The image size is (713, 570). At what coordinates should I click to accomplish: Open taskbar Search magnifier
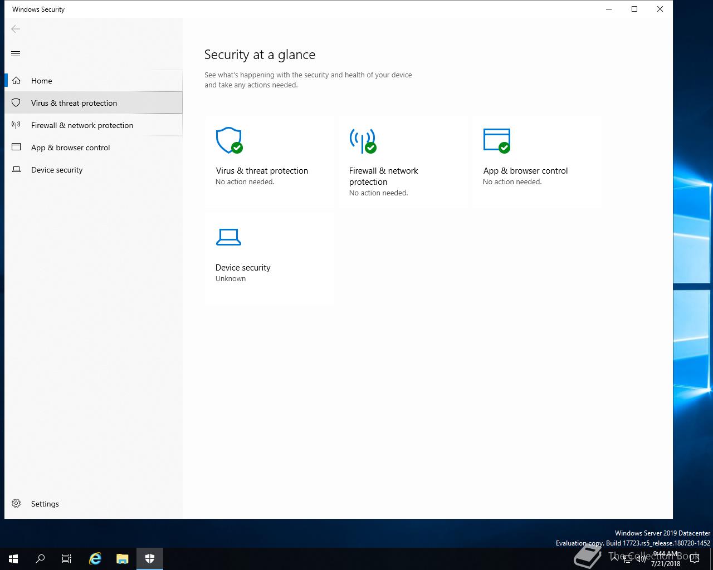(40, 559)
